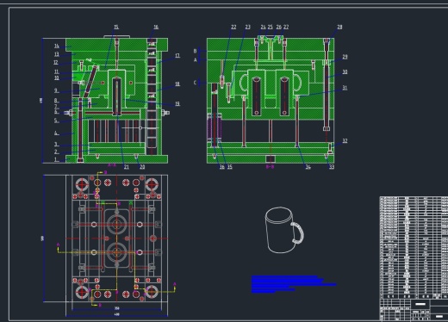Select part balloon number 12
448x322 pixels.
(56, 63)
